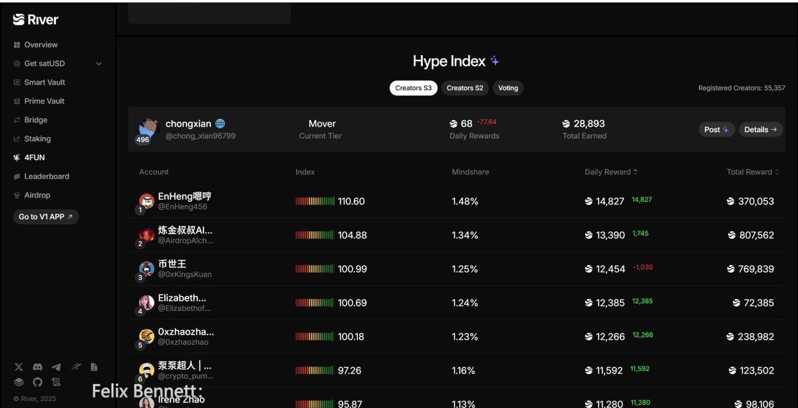
Task: Open the scroll-shaped icon in footer
Action: click(57, 382)
